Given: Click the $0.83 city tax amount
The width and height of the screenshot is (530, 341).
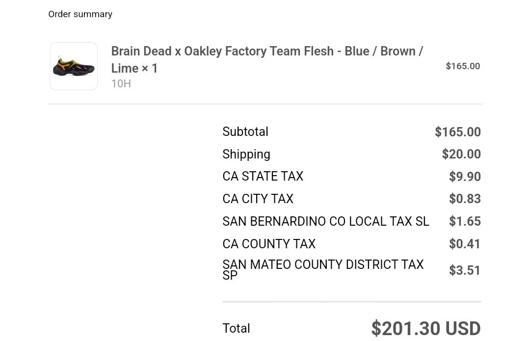Looking at the screenshot, I should 464,199.
